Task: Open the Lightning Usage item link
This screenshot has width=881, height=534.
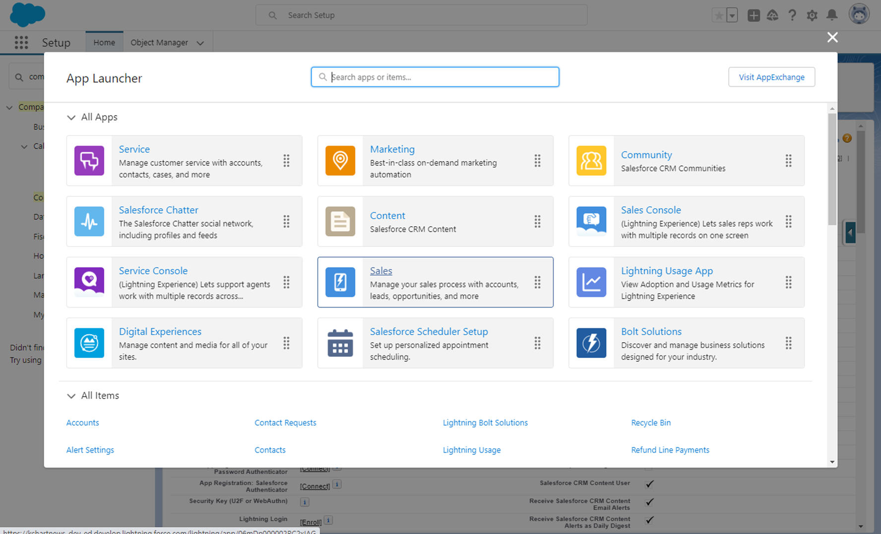Action: [472, 450]
